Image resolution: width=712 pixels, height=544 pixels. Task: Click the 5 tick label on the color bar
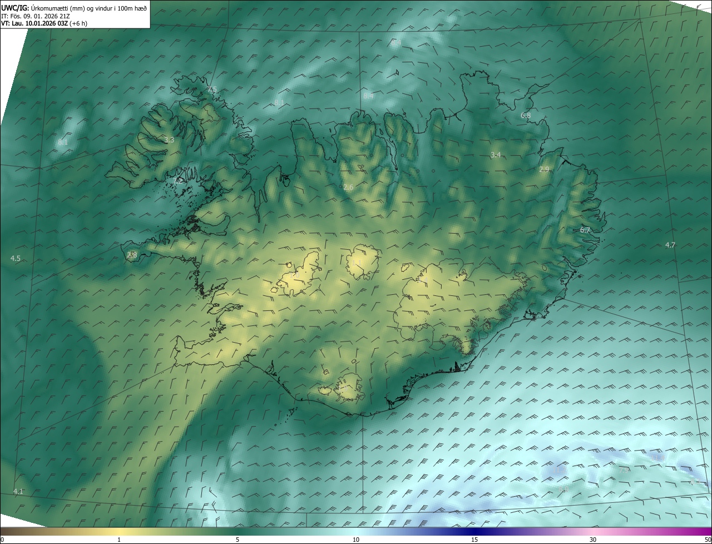click(238, 540)
